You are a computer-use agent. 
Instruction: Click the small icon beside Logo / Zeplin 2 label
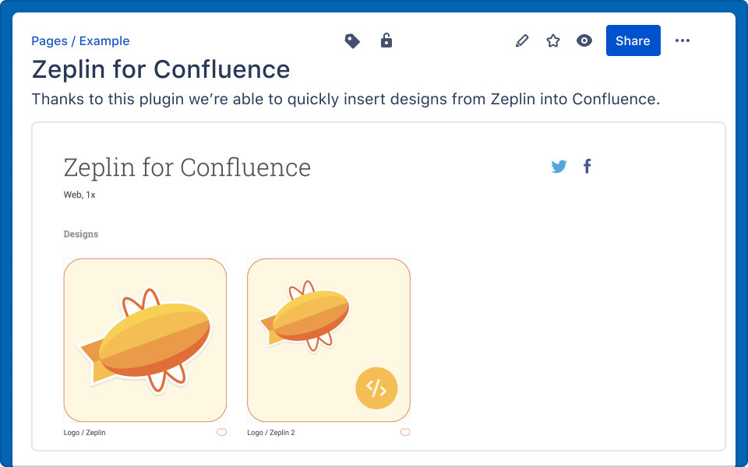pos(405,432)
